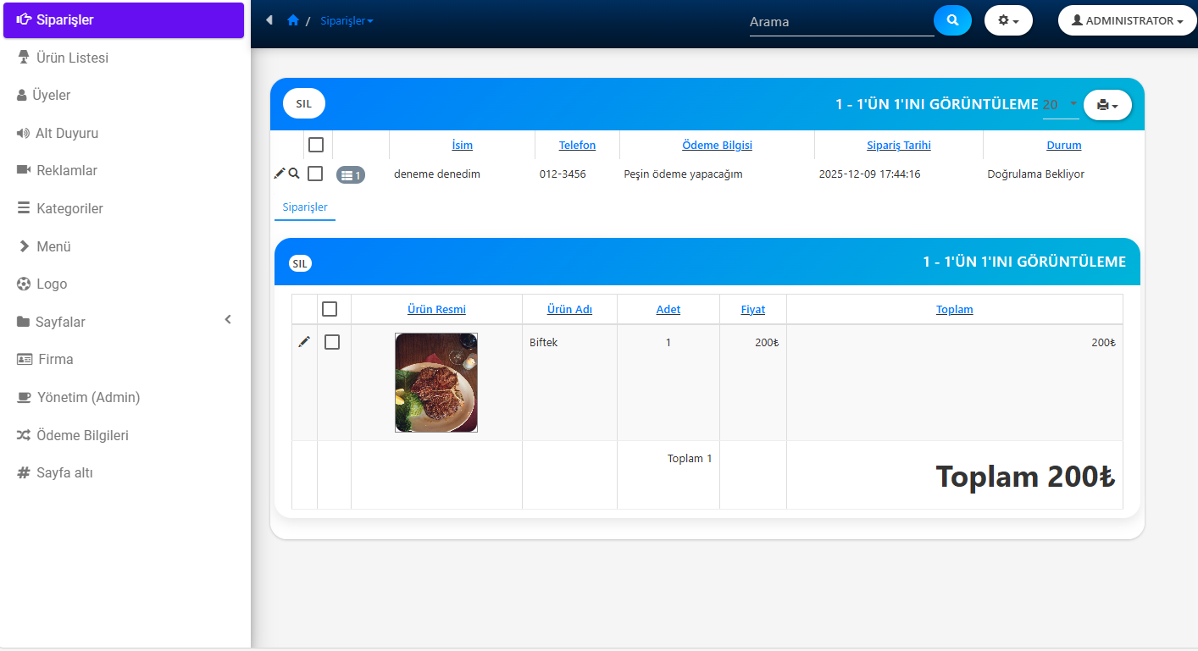Open the printer export menu
1198x651 pixels.
[x=1106, y=105]
